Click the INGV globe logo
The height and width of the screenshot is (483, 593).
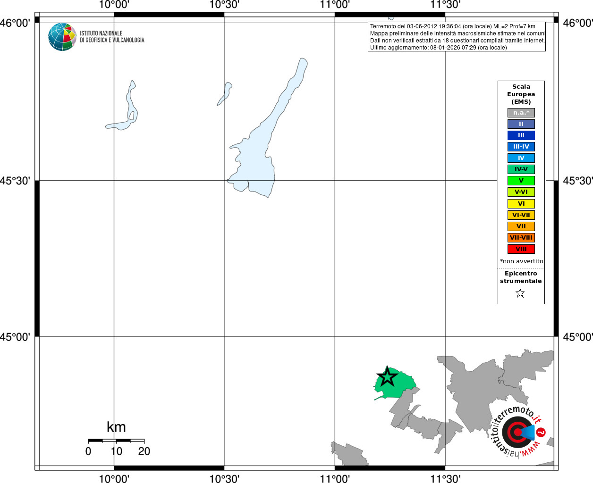tap(62, 37)
